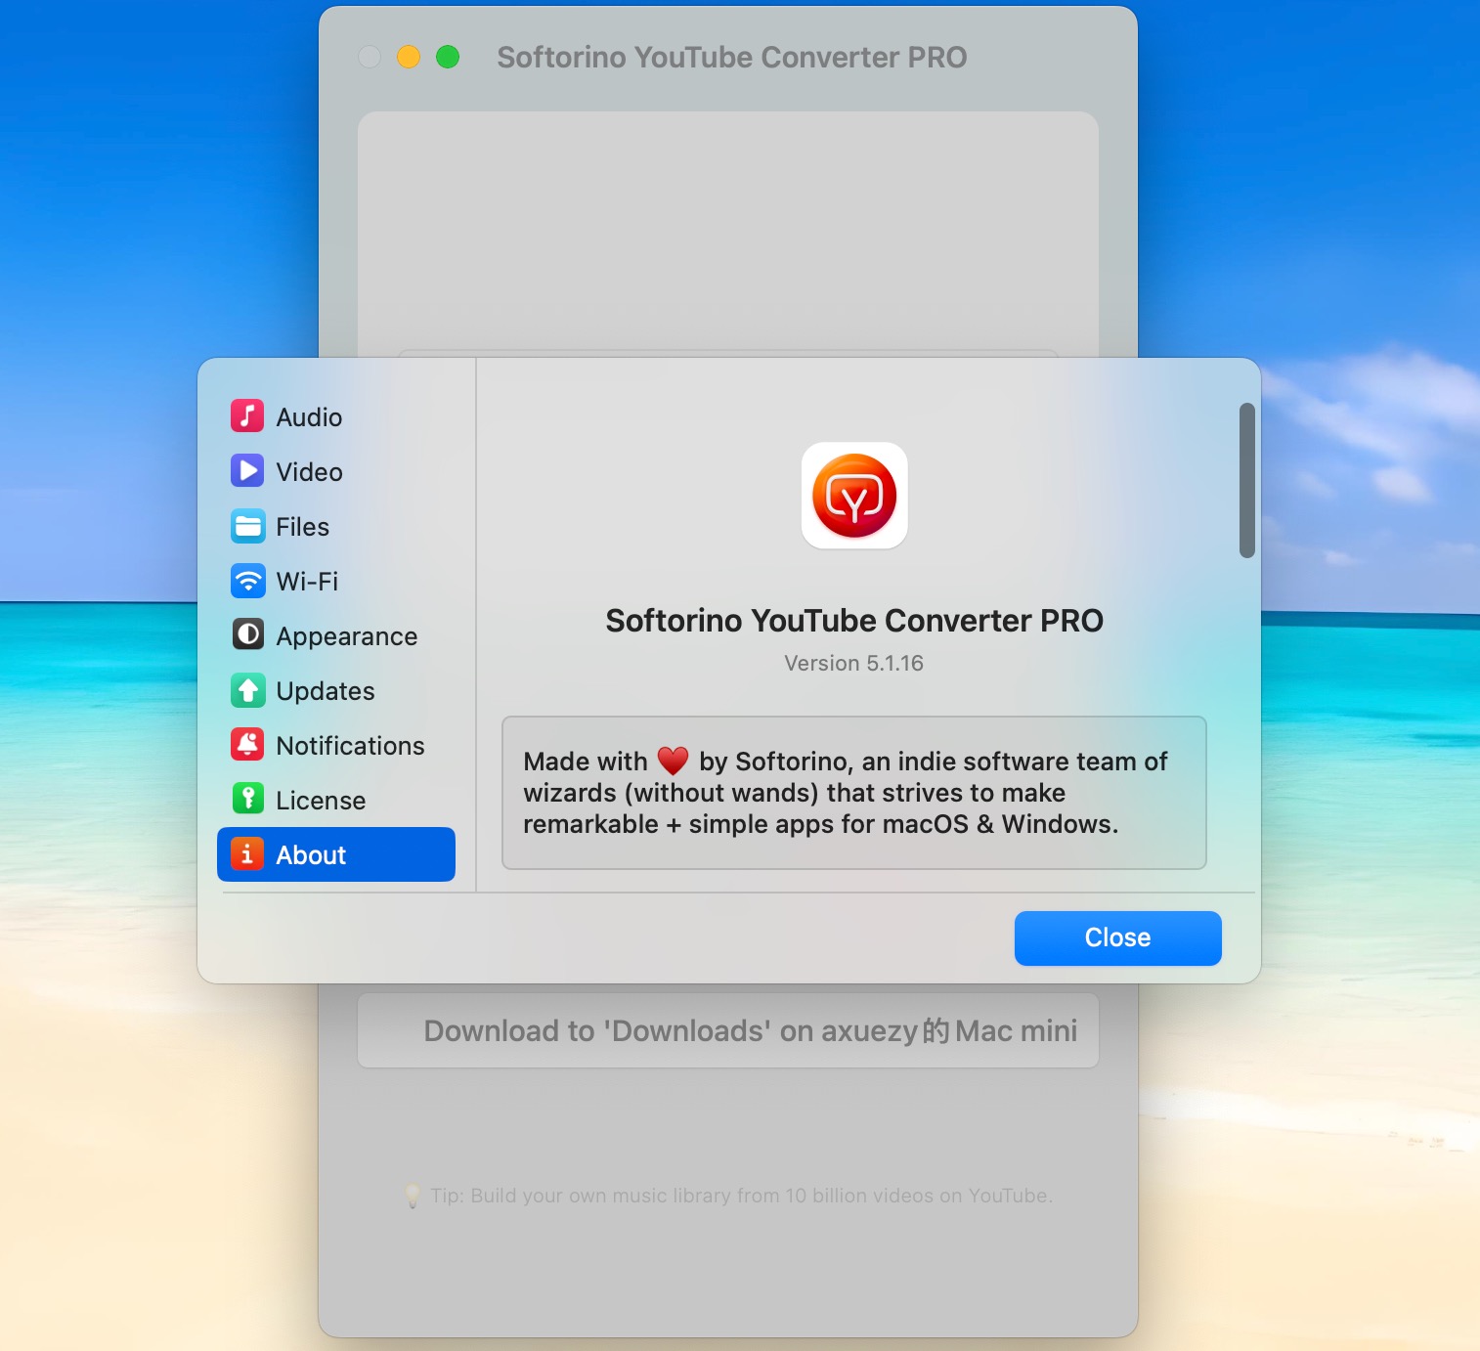This screenshot has width=1480, height=1351.
Task: Select the Files label in the sidebar
Action: (x=302, y=527)
